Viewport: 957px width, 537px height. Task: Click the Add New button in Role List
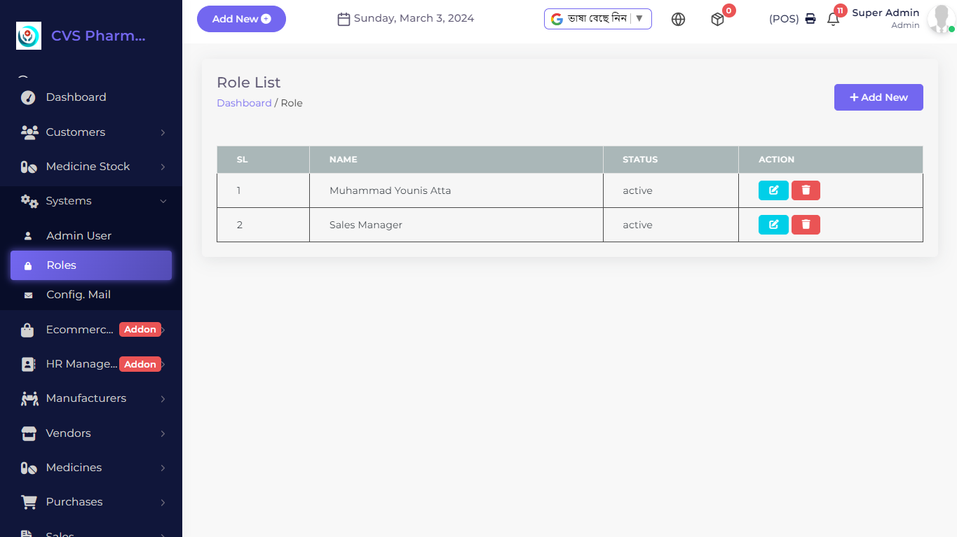pyautogui.click(x=878, y=97)
